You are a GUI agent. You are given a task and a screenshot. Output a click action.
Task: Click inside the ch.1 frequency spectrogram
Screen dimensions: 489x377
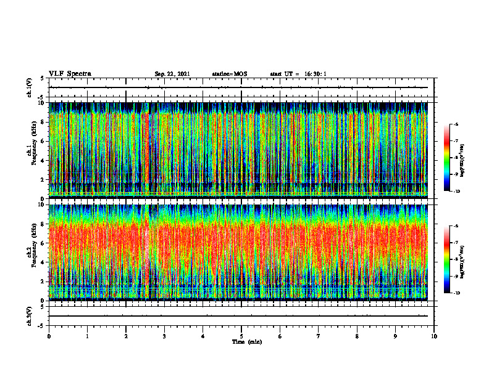pyautogui.click(x=238, y=150)
